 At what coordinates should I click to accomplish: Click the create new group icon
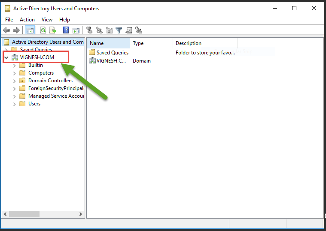pyautogui.click(x=99, y=30)
